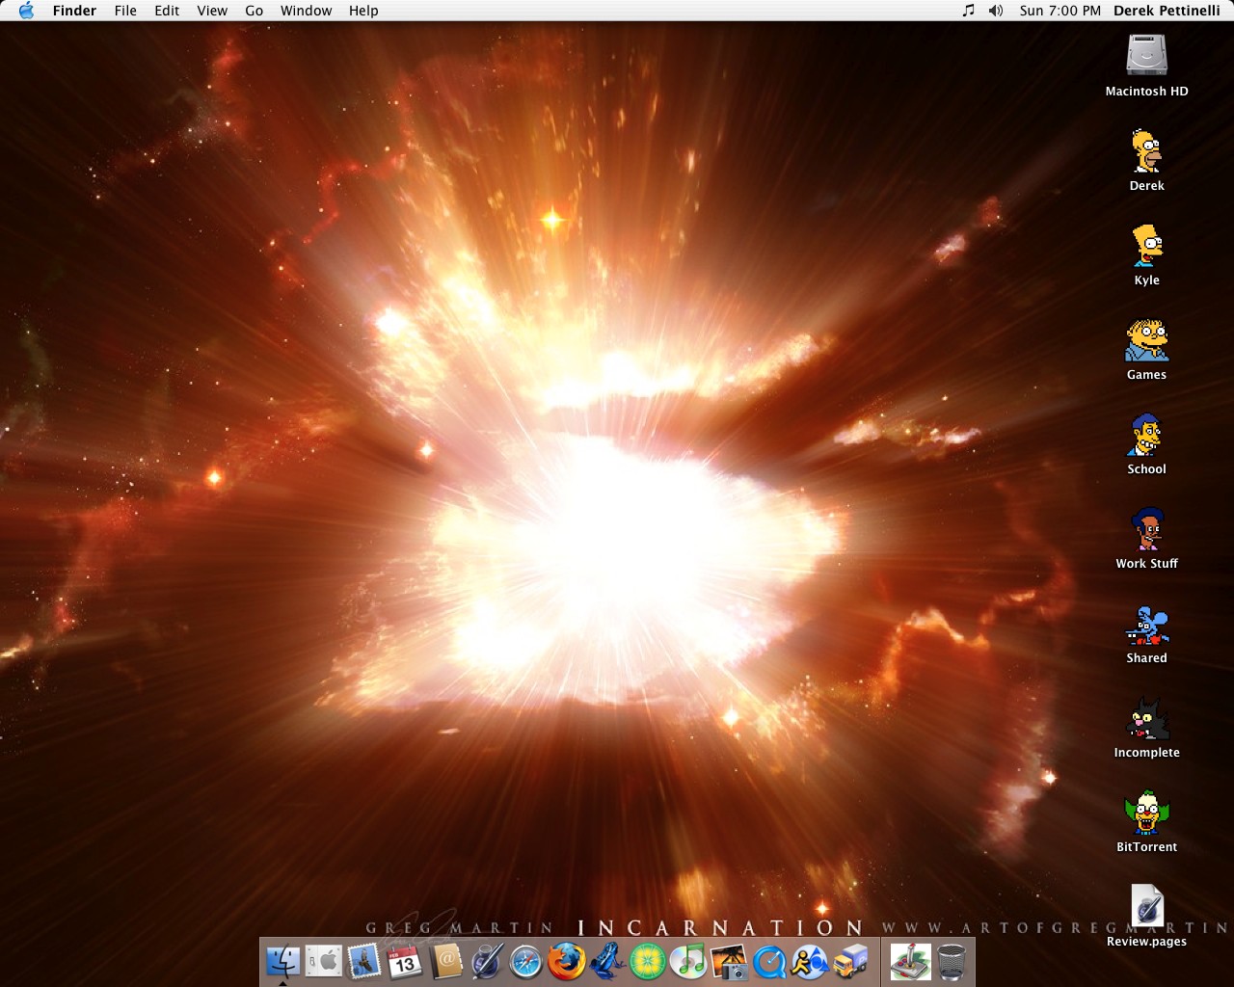Select the Work Stuff folder icon
Screen dimensions: 1234x987
[1146, 528]
